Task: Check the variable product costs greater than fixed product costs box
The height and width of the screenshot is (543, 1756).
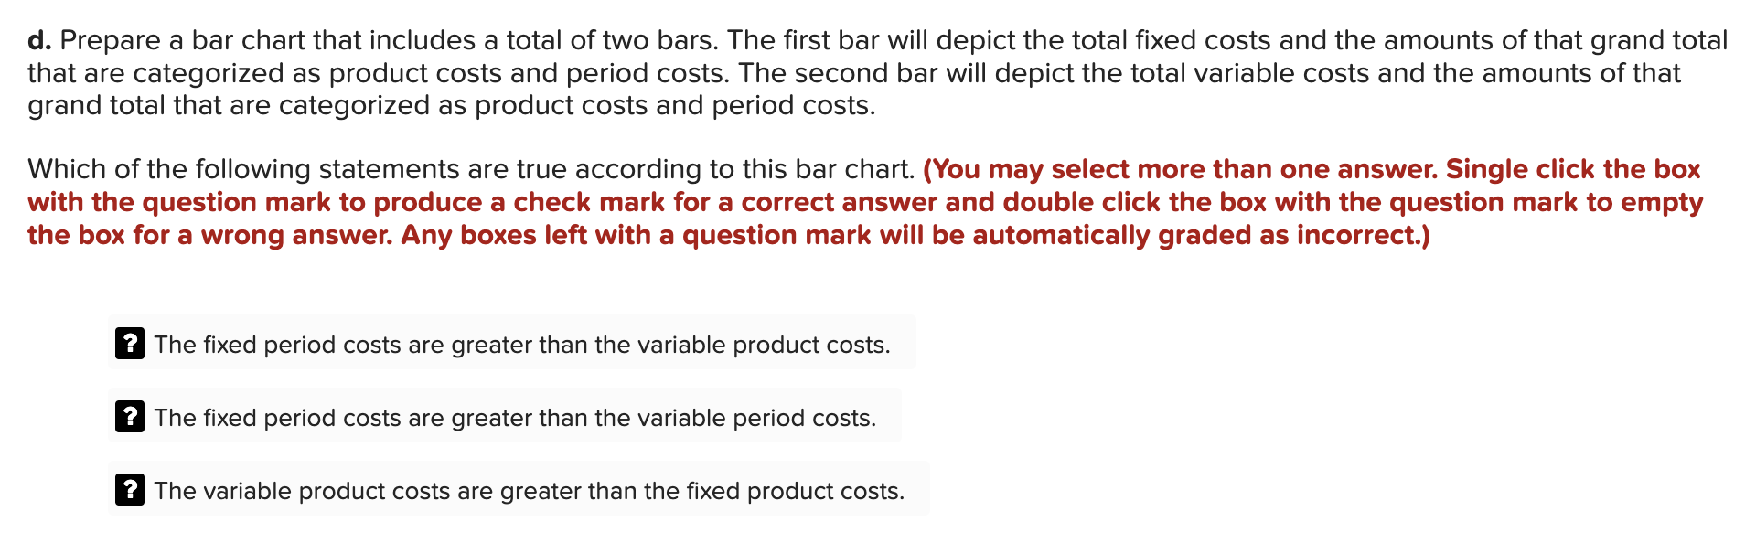Action: point(131,490)
